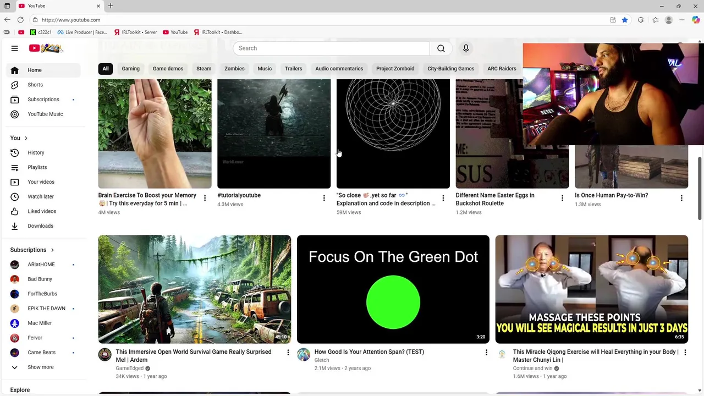Select the Zombies filter chip

point(234,69)
